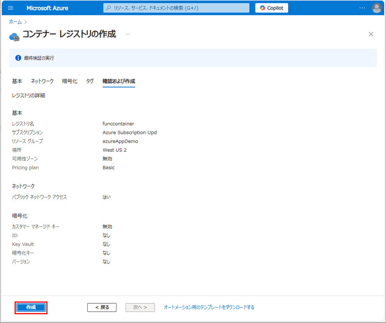Click the 次へ > button

pos(140,307)
